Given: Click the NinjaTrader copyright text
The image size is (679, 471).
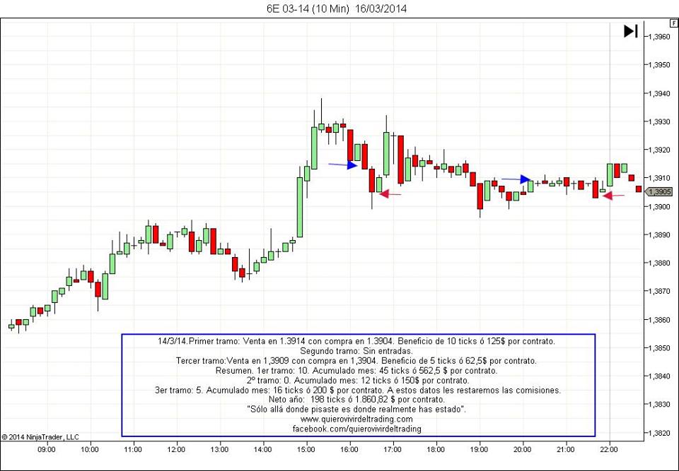Looking at the screenshot, I should click(41, 437).
